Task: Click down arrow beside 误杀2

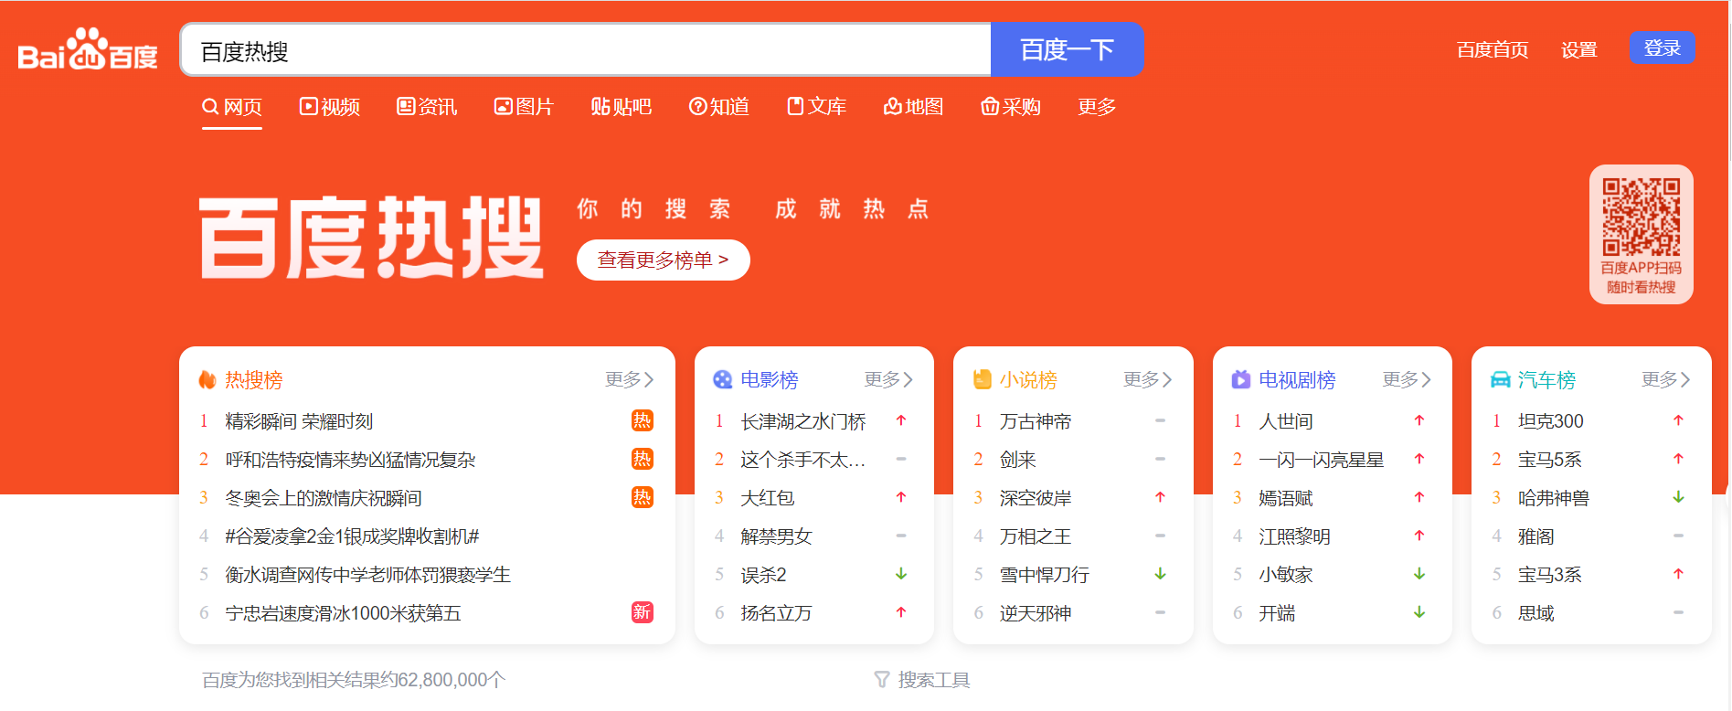Action: (901, 574)
